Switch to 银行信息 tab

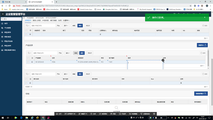(53, 20)
